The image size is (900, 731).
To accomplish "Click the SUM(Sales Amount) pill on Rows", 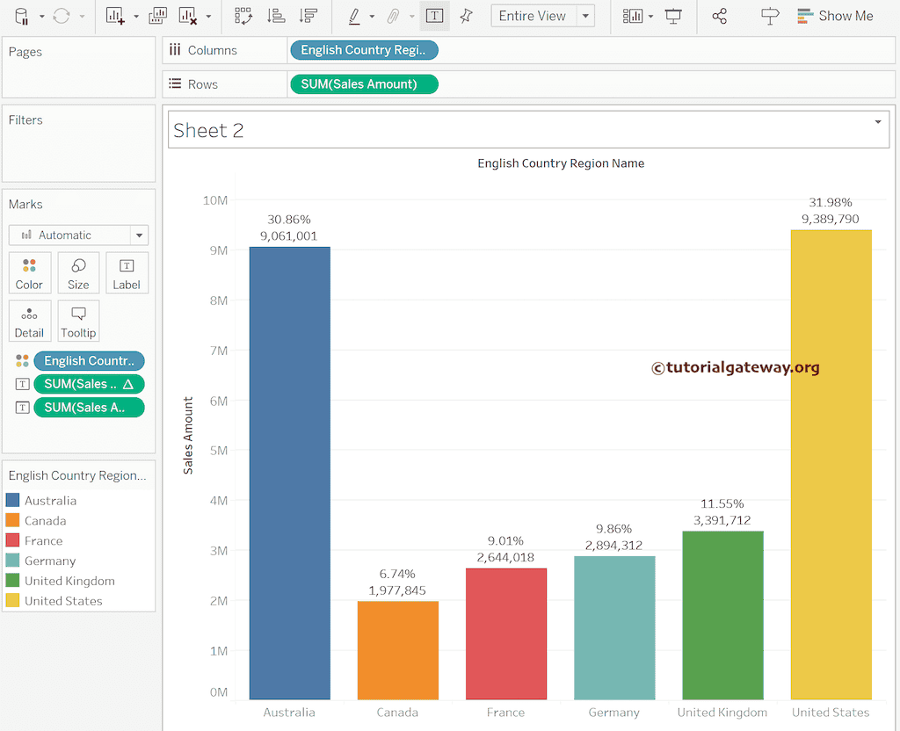I will pyautogui.click(x=363, y=84).
